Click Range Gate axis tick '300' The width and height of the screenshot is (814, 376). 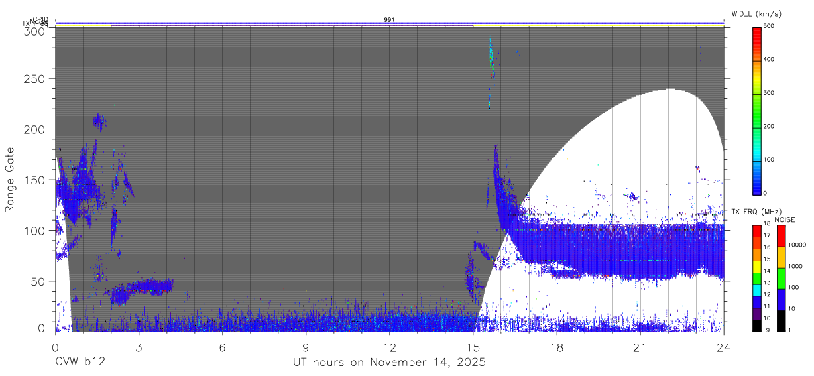click(36, 31)
